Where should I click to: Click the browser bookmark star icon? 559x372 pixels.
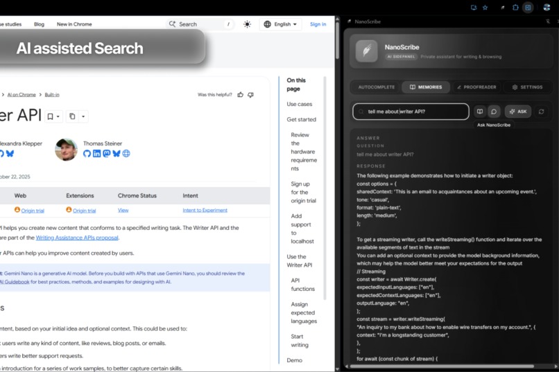[485, 8]
